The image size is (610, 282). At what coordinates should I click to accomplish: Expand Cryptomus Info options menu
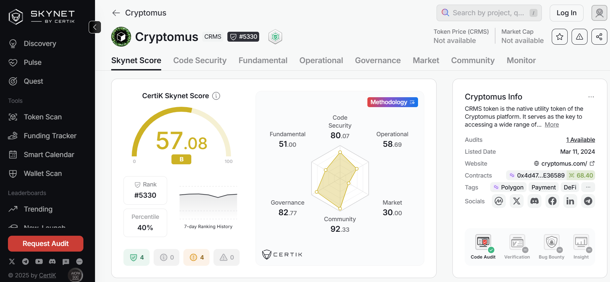point(591,97)
